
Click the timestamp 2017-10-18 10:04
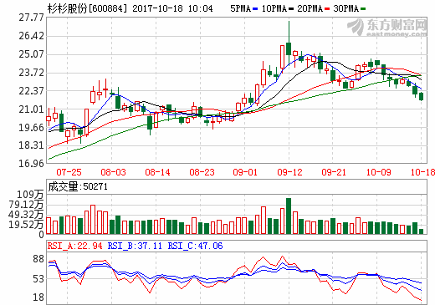click(x=172, y=8)
